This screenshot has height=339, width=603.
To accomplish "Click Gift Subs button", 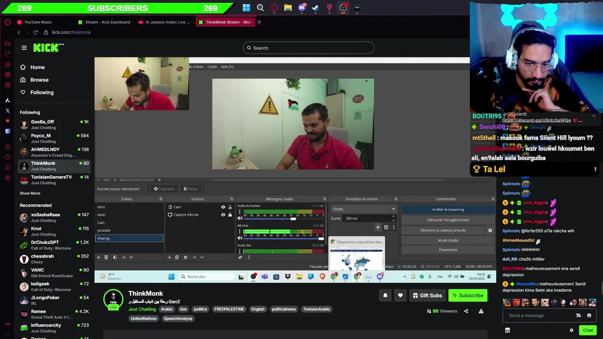I will (427, 295).
